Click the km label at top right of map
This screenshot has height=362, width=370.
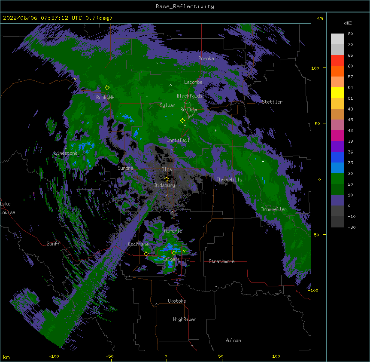(x=319, y=18)
